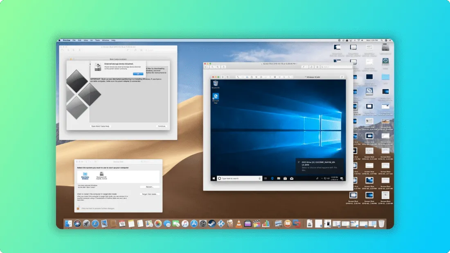The height and width of the screenshot is (253, 450).
Task: Click the Windows Start button in the VM
Action: (214, 178)
